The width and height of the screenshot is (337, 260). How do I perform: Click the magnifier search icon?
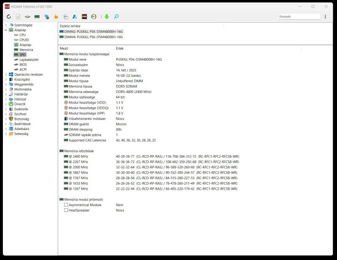coord(116,16)
